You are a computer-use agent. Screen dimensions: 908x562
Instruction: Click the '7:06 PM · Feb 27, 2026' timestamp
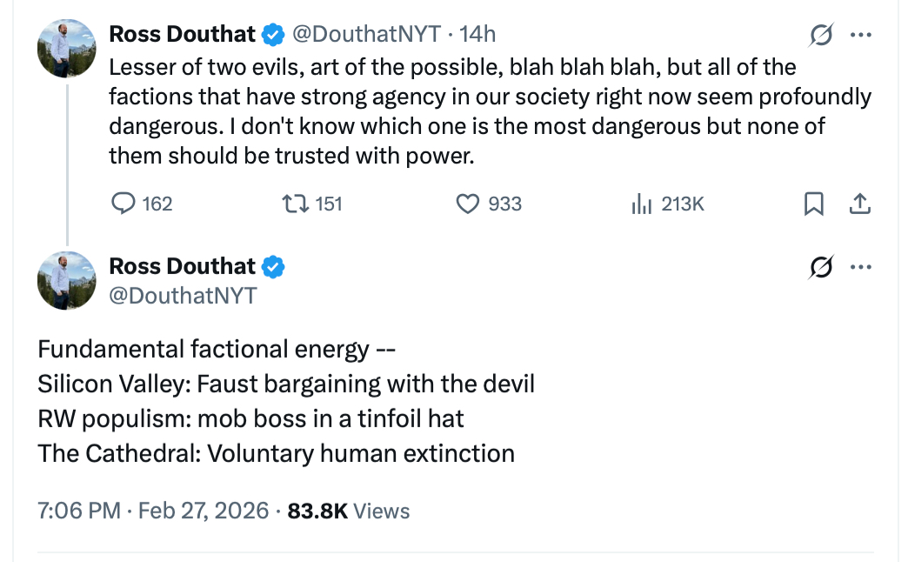[153, 510]
